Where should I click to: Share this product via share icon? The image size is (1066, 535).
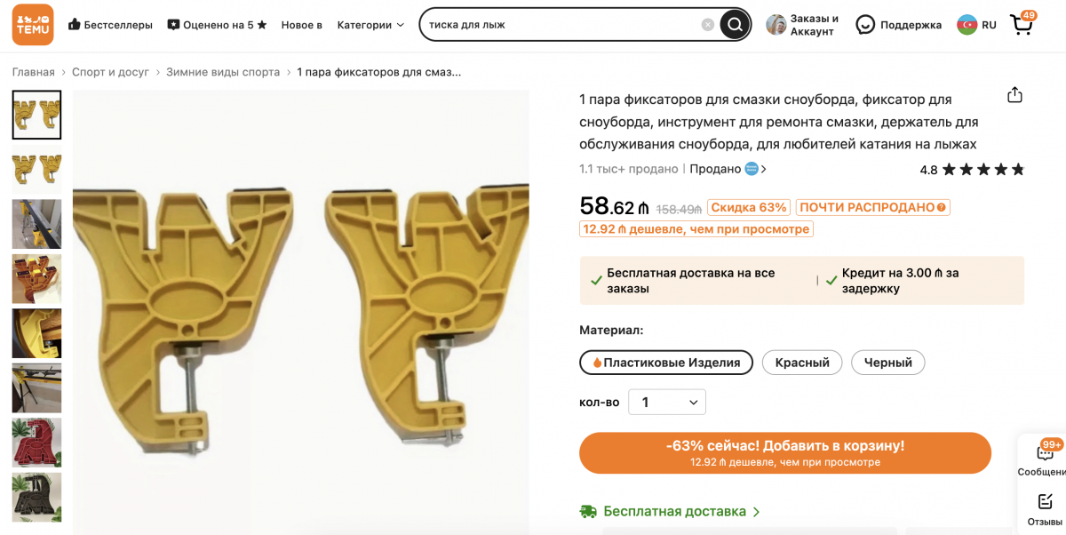[1014, 95]
